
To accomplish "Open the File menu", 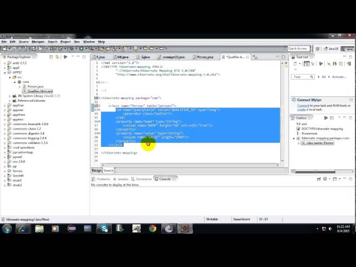I will [x=4, y=42].
